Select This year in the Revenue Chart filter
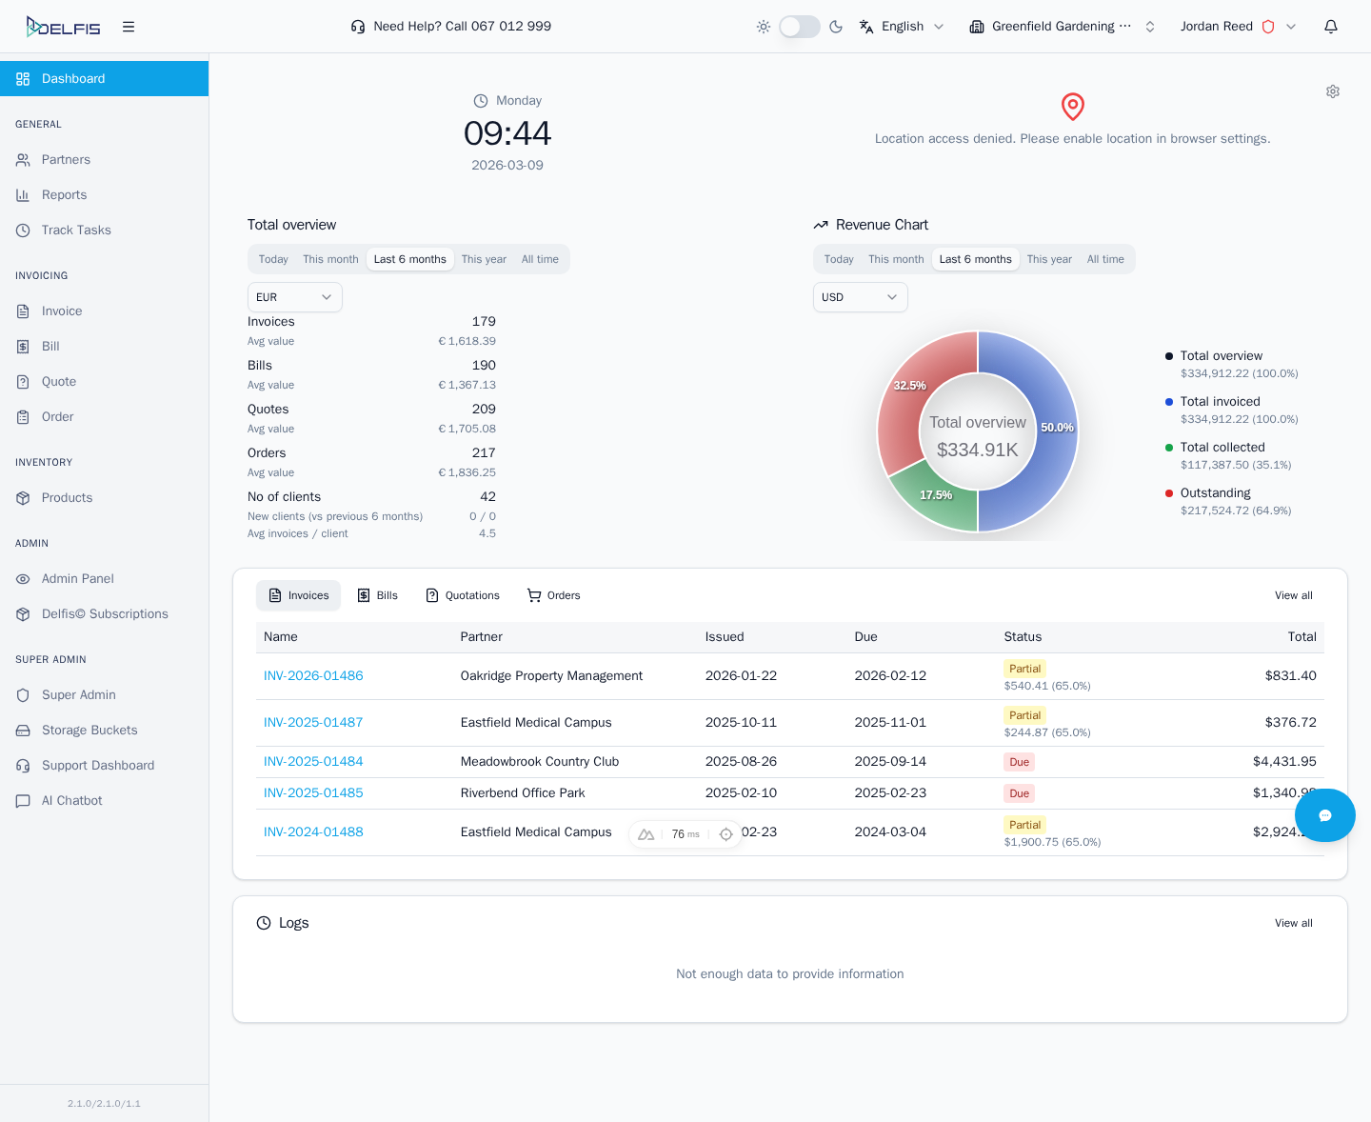1371x1122 pixels. tap(1048, 258)
